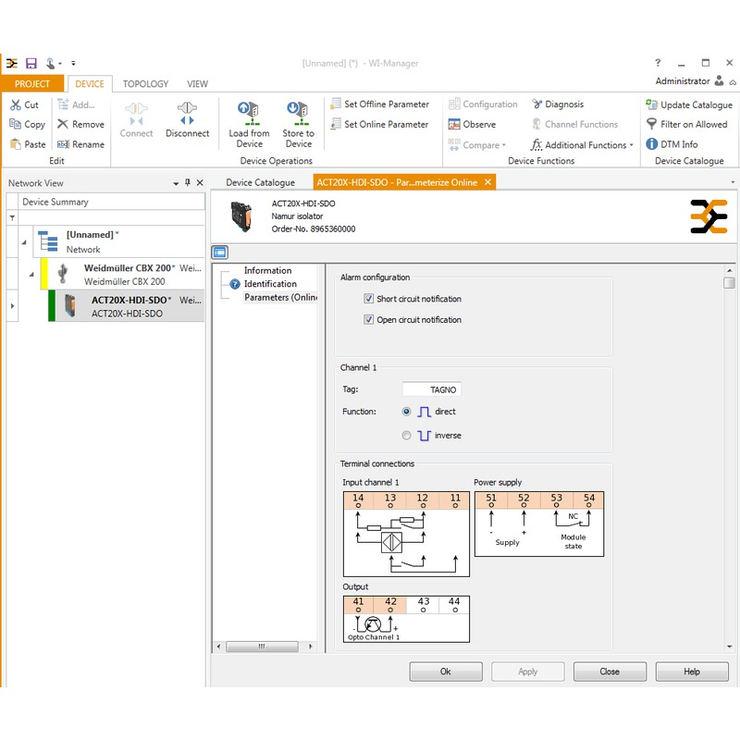Click the row arrow beside ACT20X-HDI-SDO
This screenshot has width=740, height=740.
pyautogui.click(x=12, y=306)
